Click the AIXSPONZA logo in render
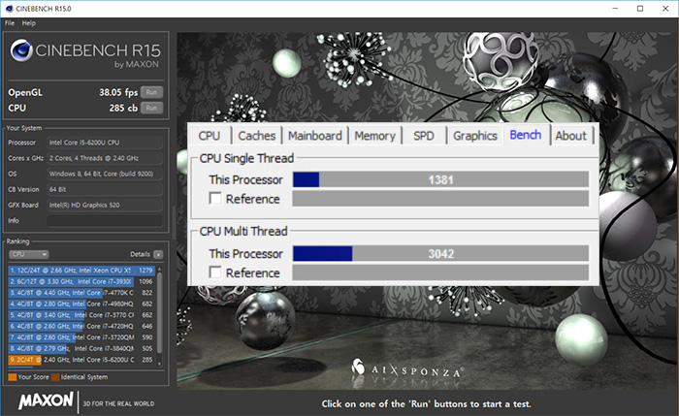Image resolution: width=679 pixels, height=416 pixels. pos(407,369)
